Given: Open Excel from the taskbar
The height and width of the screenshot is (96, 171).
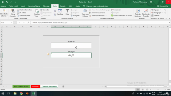Looking at the screenshot, I should coord(34,94).
